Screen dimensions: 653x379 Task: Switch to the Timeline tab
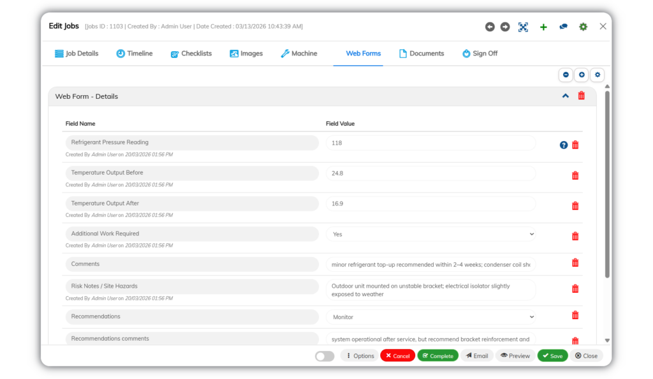[134, 54]
